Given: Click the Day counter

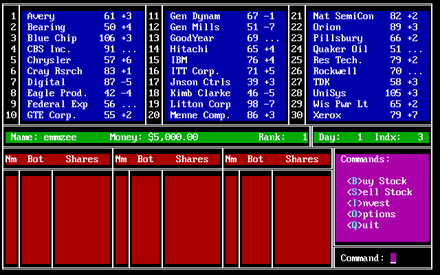Looking at the screenshot, I should [341, 137].
